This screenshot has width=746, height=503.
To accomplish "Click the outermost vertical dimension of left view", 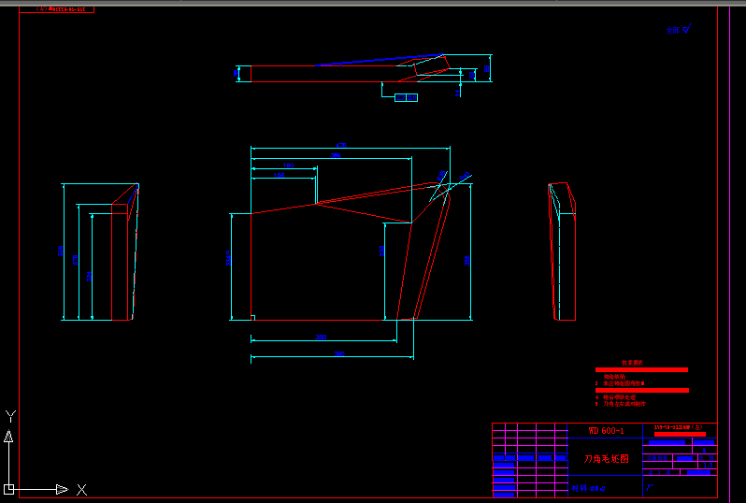I will coord(62,251).
